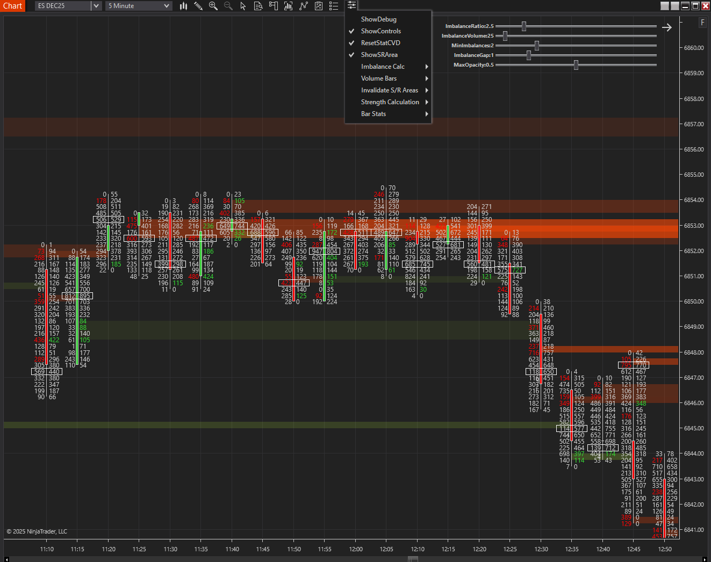The height and width of the screenshot is (562, 711).
Task: Open the bar type candlestick icon
Action: tap(183, 6)
